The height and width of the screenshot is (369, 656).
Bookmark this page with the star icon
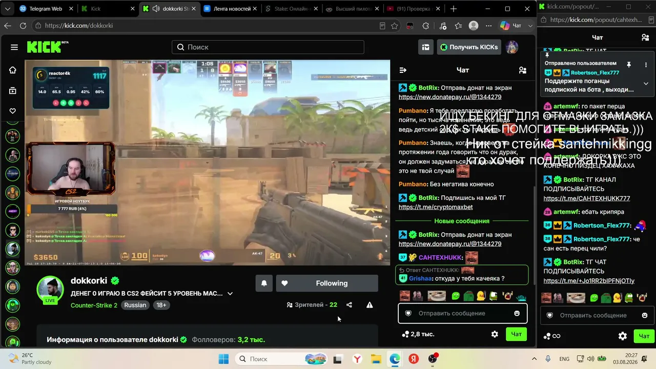[394, 26]
